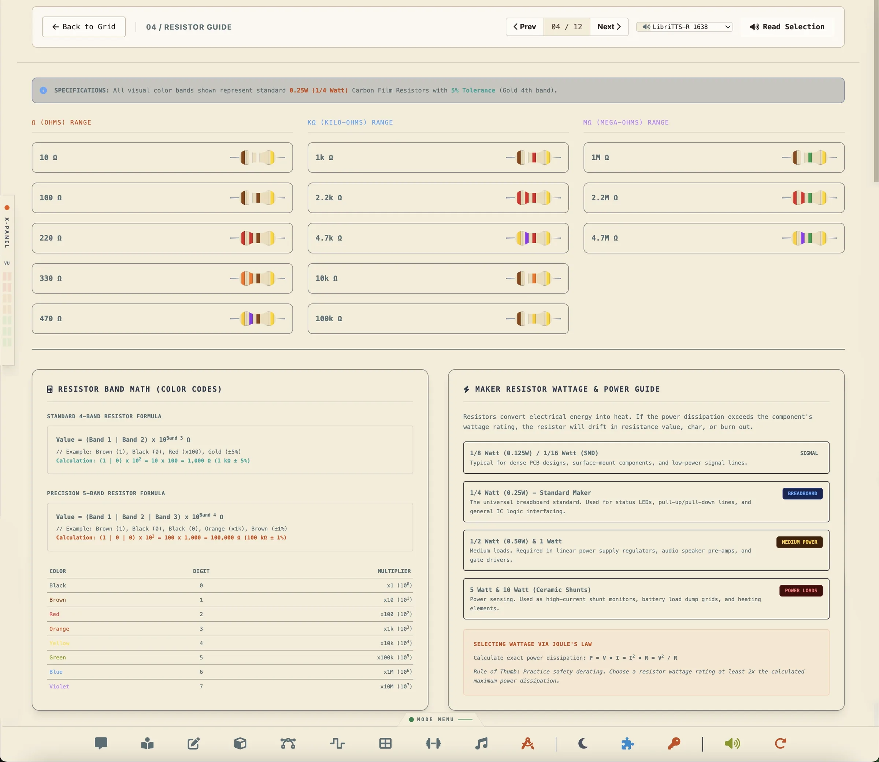This screenshot has height=762, width=879.
Task: Open the music note mode icon
Action: (x=481, y=743)
